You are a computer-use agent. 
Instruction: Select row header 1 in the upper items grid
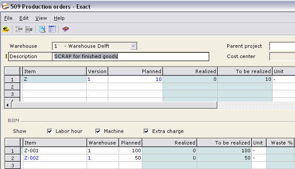click(x=12, y=80)
